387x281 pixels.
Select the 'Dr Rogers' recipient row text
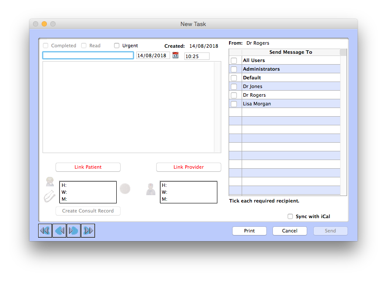pyautogui.click(x=254, y=95)
